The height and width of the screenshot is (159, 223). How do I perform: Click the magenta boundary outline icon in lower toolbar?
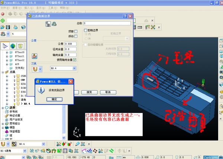(84, 151)
